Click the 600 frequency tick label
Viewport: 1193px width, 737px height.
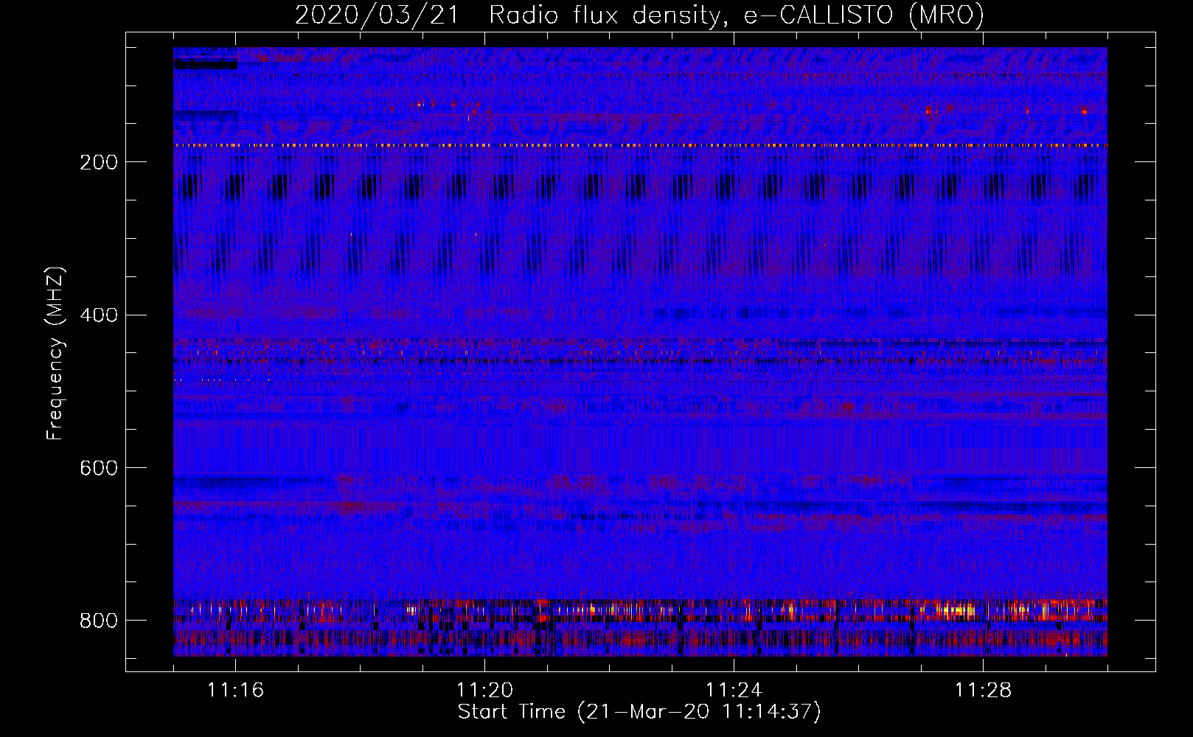point(98,468)
